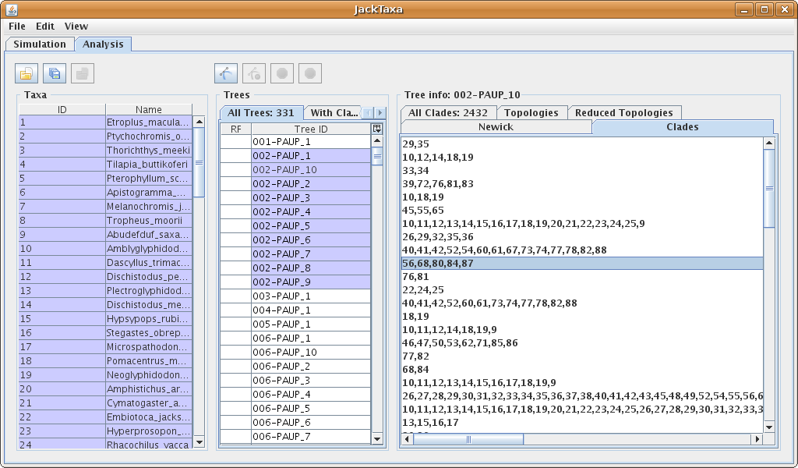Switch to the With Cla... trees tab

coord(334,112)
